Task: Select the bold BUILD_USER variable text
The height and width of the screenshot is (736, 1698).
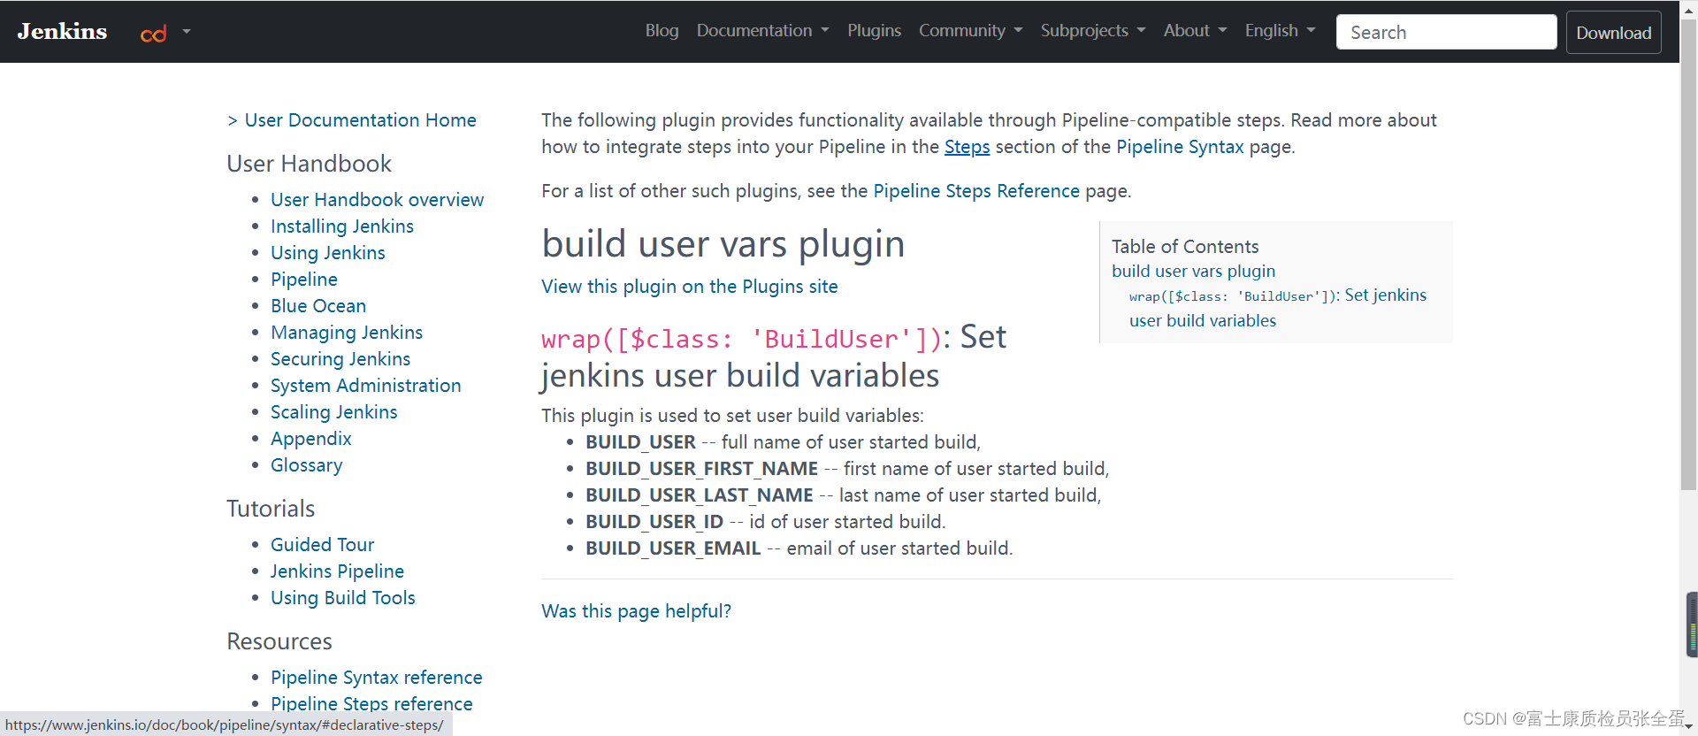Action: pos(640,442)
